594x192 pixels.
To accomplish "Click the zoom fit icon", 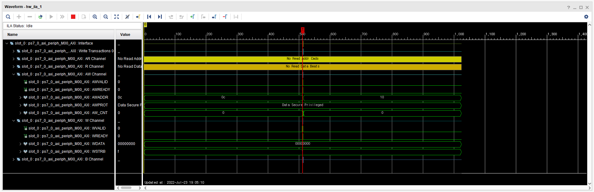I will tap(117, 17).
